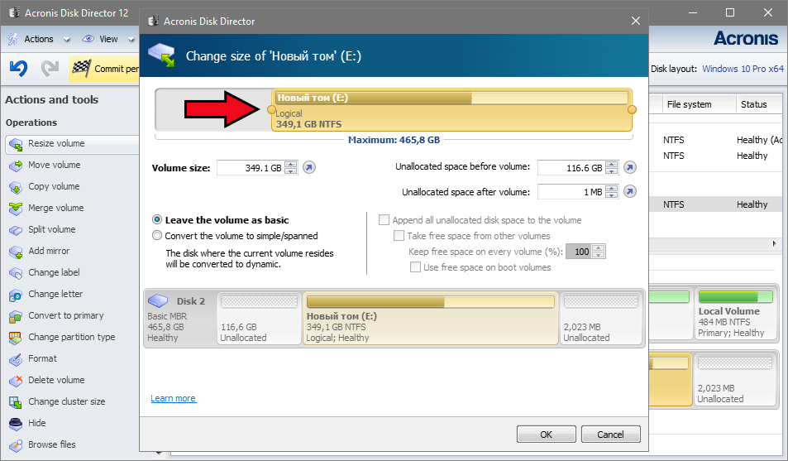Enable 'Append all unallocated disk space' checkbox
788x461 pixels.
click(x=384, y=220)
